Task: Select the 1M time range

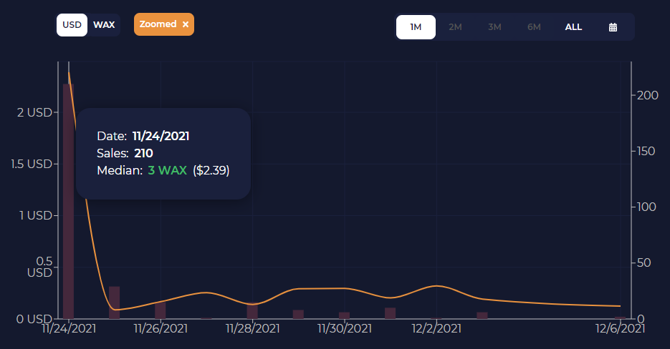Action: pos(416,27)
